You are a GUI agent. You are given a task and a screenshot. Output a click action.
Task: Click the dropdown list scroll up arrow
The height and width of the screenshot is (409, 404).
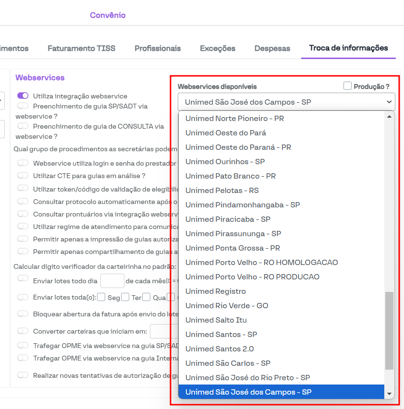(389, 117)
